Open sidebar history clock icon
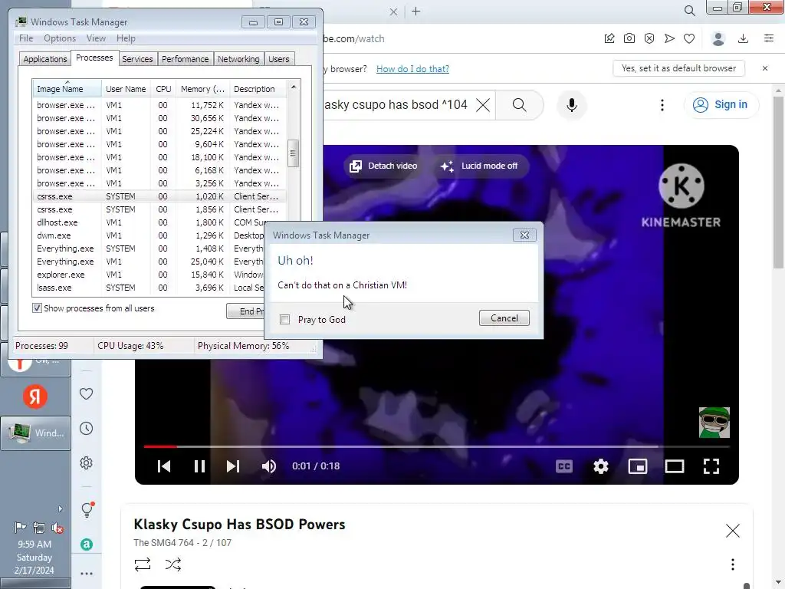 86,428
